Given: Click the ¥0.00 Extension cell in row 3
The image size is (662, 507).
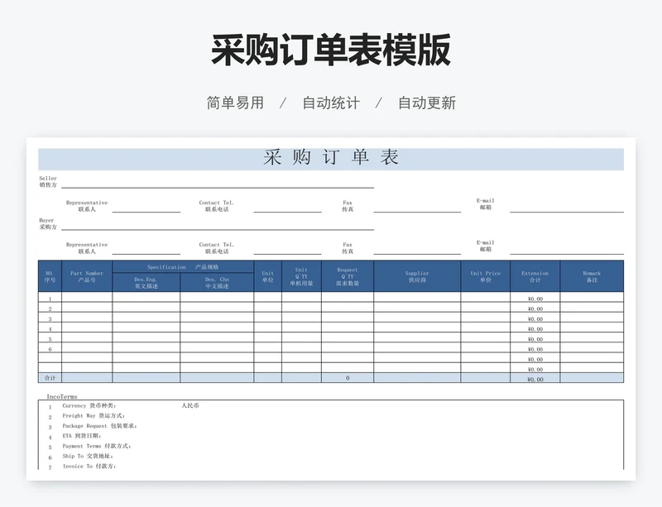Looking at the screenshot, I should point(535,318).
